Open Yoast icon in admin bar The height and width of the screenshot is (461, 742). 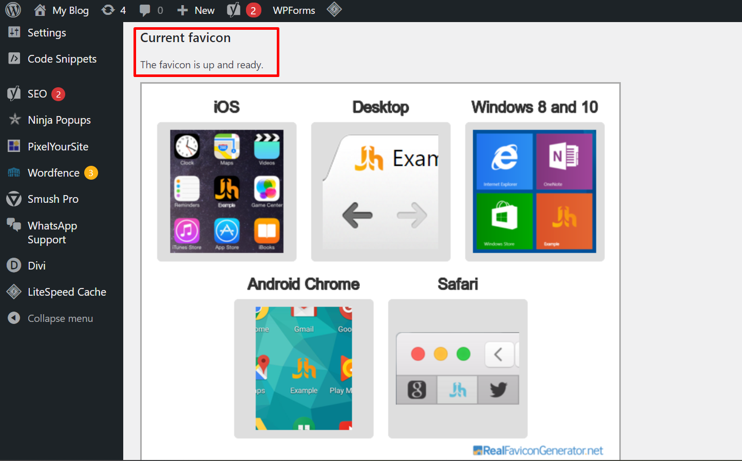(234, 10)
